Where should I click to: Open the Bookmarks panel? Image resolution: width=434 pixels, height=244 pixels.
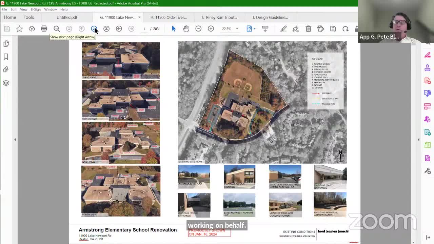pyautogui.click(x=5, y=57)
